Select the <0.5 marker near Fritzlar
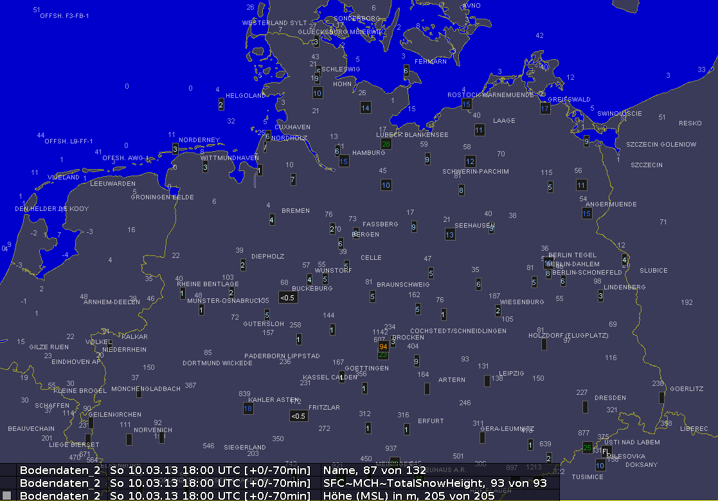Image resolution: width=718 pixels, height=501 pixels. 298,416
